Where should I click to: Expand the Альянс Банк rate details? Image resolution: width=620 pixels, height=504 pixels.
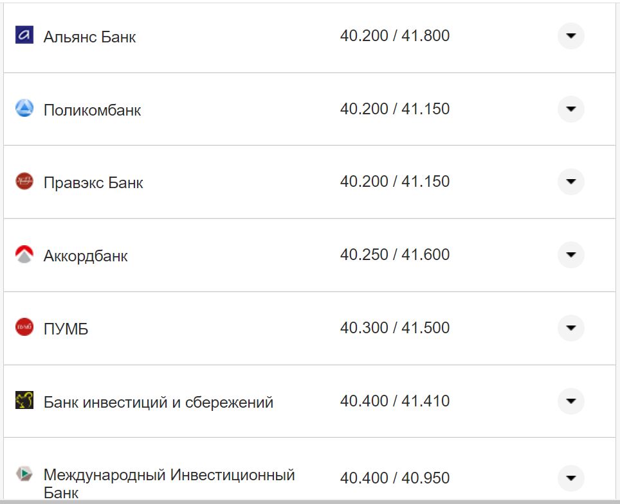[570, 37]
